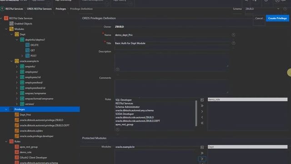Select oracle.example.hr in Modules list
This screenshot has height=164, width=291.
125,147
